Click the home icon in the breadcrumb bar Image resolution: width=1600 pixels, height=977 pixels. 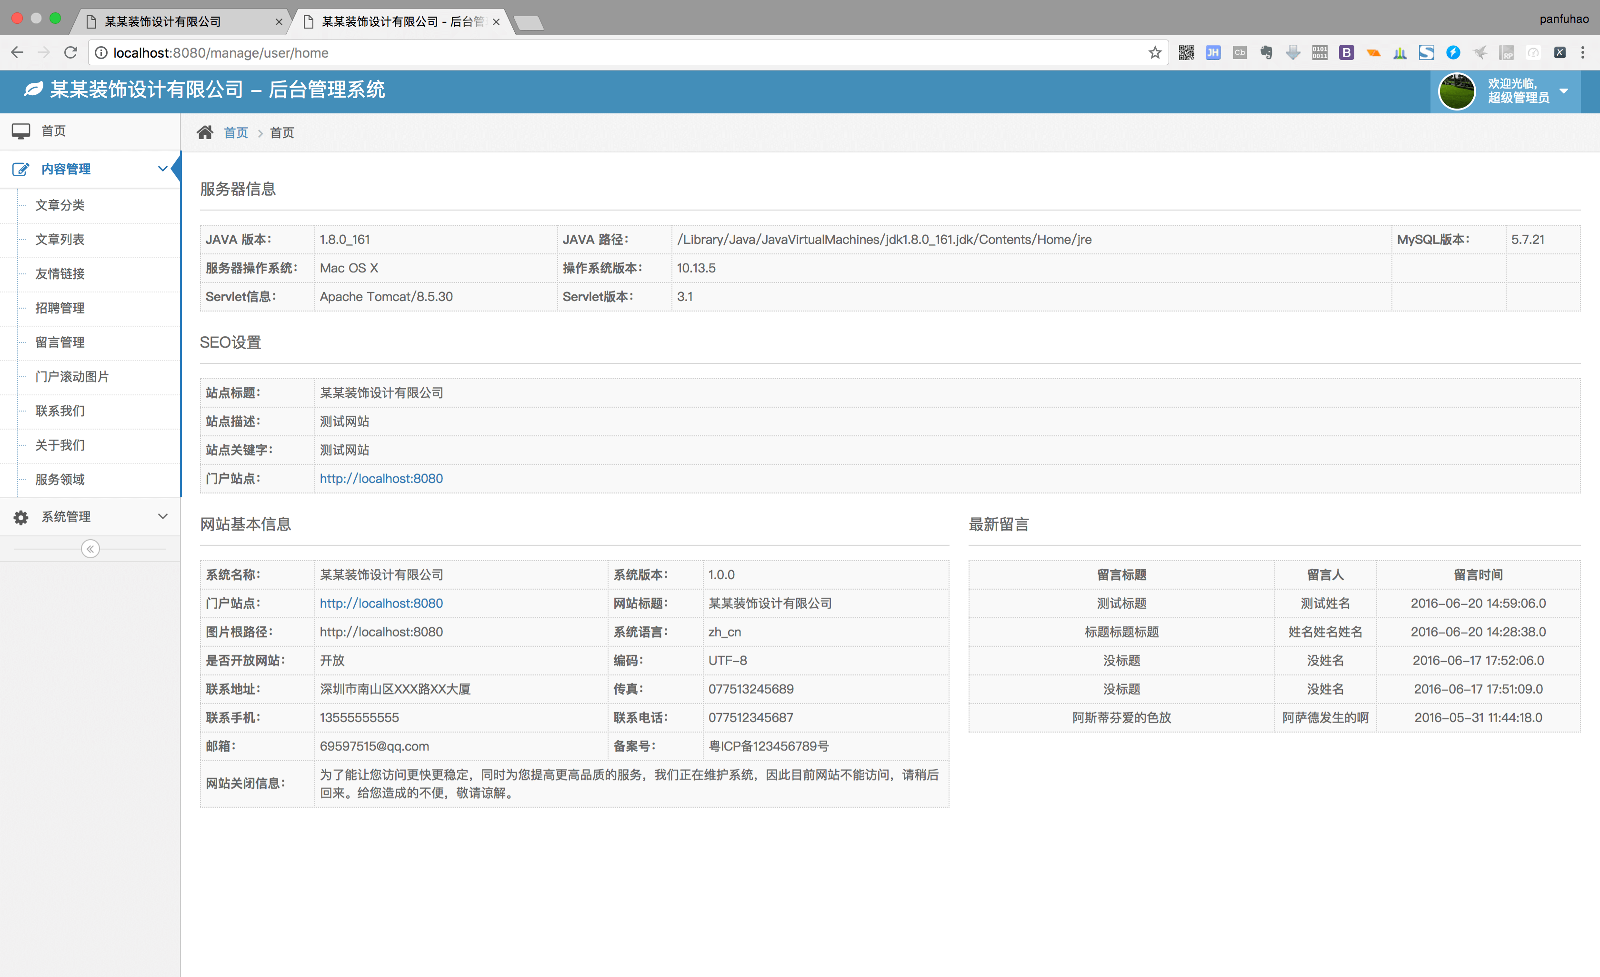point(205,132)
